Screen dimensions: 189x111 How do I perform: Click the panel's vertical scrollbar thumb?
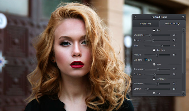[184, 53]
